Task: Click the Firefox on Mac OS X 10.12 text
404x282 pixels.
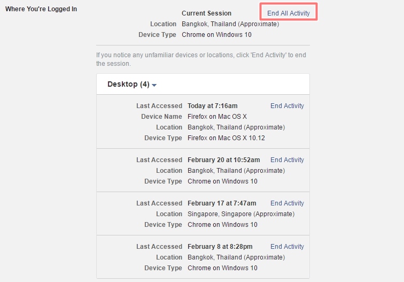Action: point(226,138)
